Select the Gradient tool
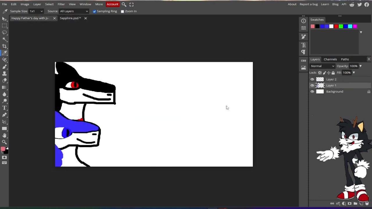The width and height of the screenshot is (372, 209). click(4, 87)
